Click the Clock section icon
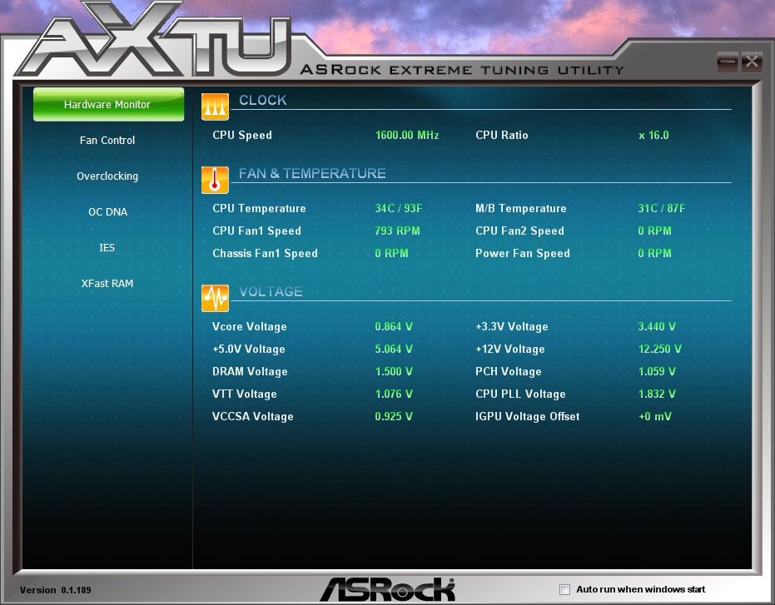 pyautogui.click(x=215, y=107)
